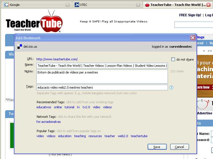213x159 pixels.
Task: Share with network tag for:acriadomalvas
Action: click(x=48, y=122)
